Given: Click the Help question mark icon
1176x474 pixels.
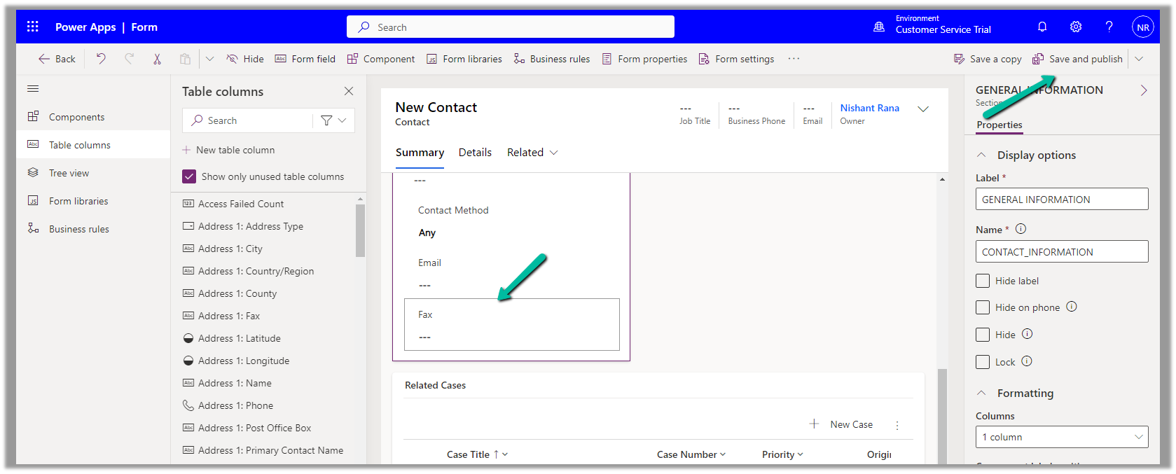Looking at the screenshot, I should 1109,27.
